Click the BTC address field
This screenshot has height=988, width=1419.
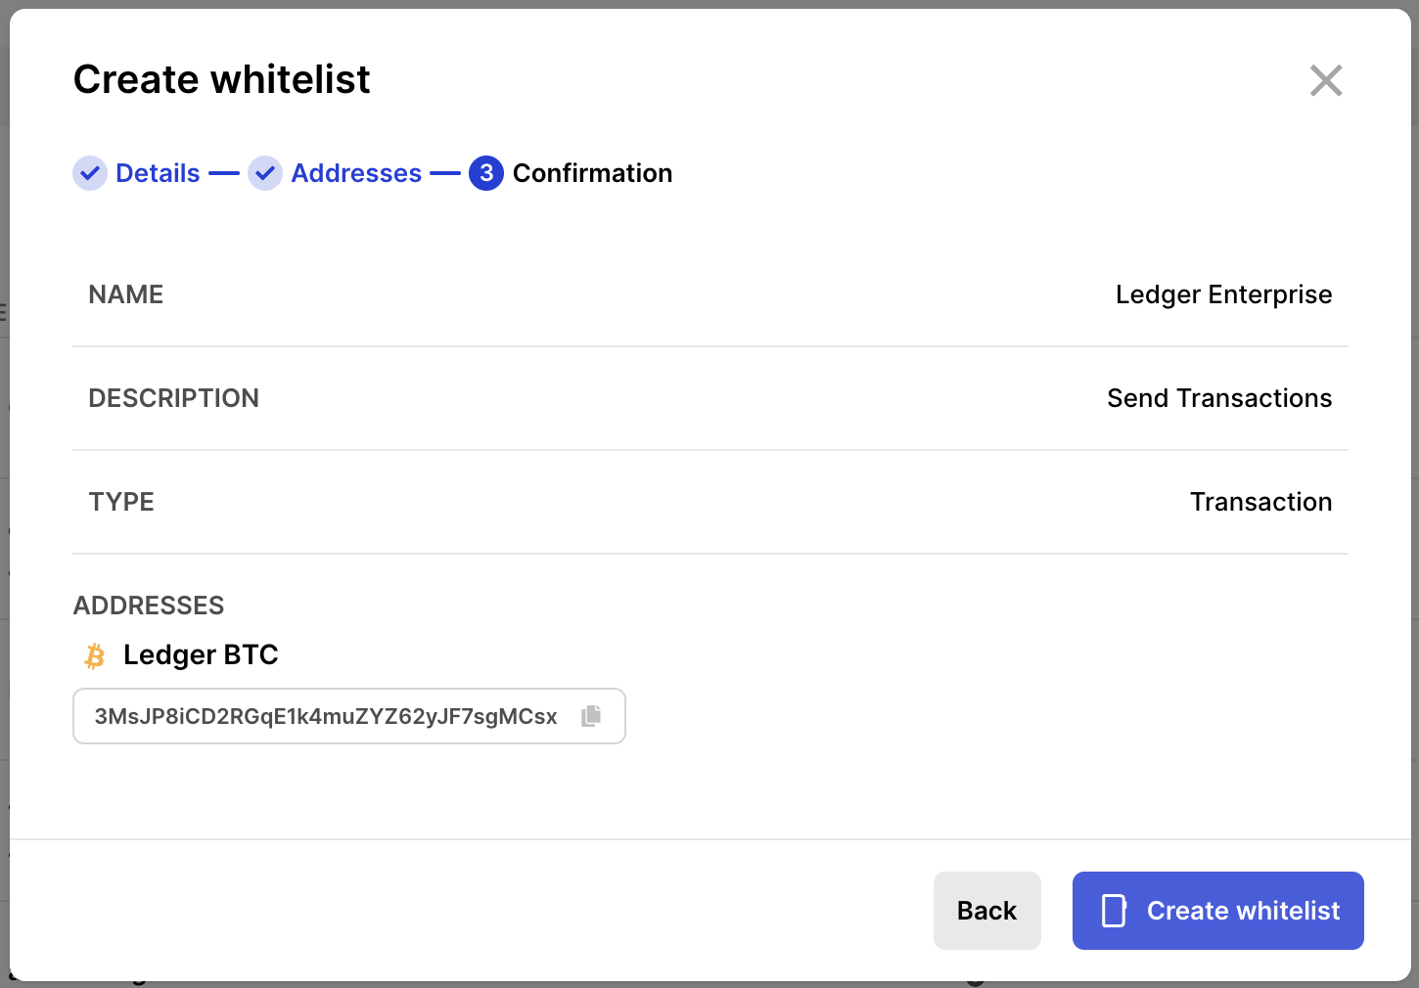326,716
